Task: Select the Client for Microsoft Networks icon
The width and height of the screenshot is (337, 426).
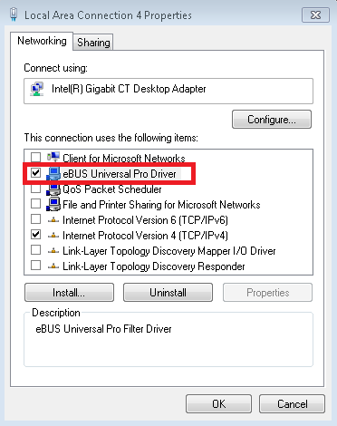Action: (53, 157)
